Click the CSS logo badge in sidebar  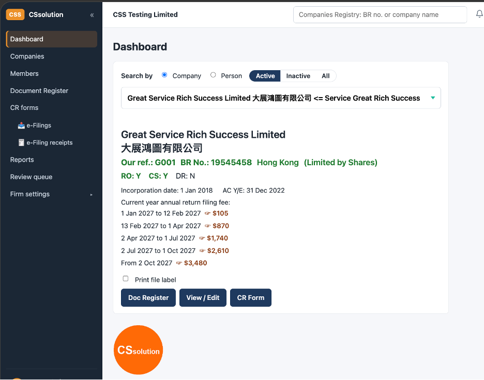[x=15, y=14]
